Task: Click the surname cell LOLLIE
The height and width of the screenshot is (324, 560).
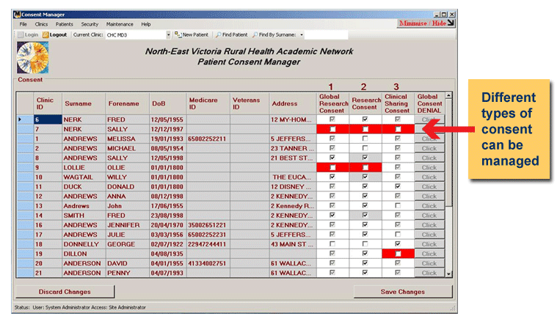Action: pos(84,167)
